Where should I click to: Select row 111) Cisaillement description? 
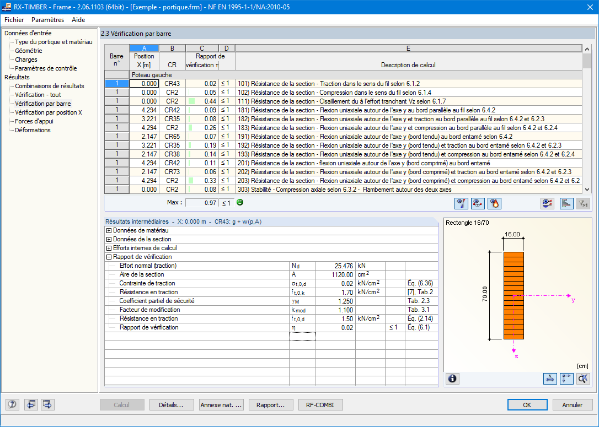pyautogui.click(x=408, y=101)
